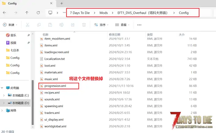Click the Delete trash icon
The width and height of the screenshot is (216, 133).
tap(84, 25)
